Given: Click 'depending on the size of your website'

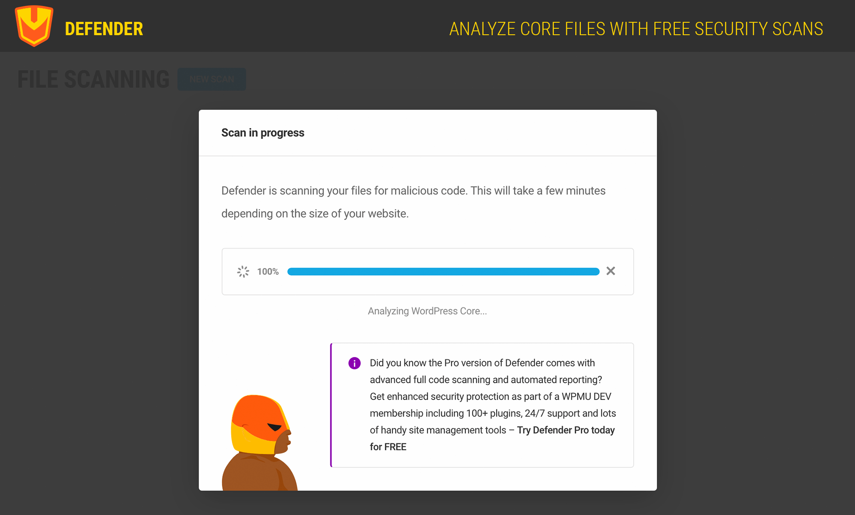Looking at the screenshot, I should (315, 214).
